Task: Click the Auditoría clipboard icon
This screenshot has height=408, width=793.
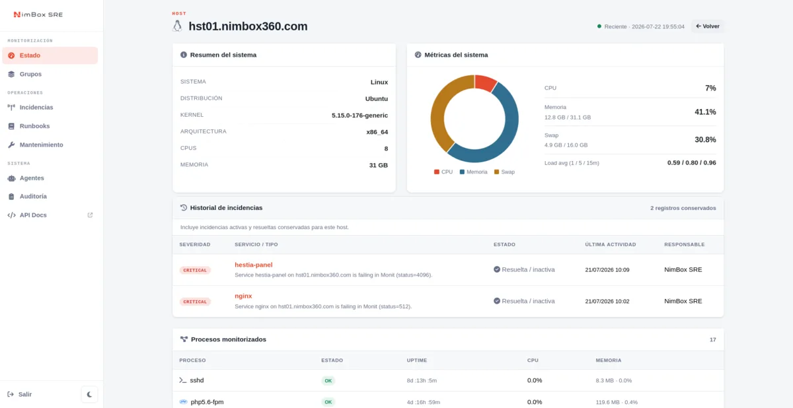Action: [x=11, y=196]
